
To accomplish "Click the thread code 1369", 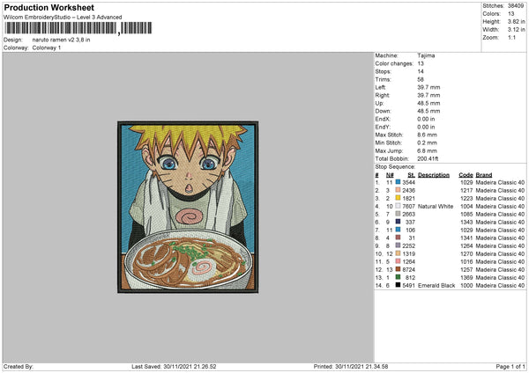I will click(x=466, y=277).
